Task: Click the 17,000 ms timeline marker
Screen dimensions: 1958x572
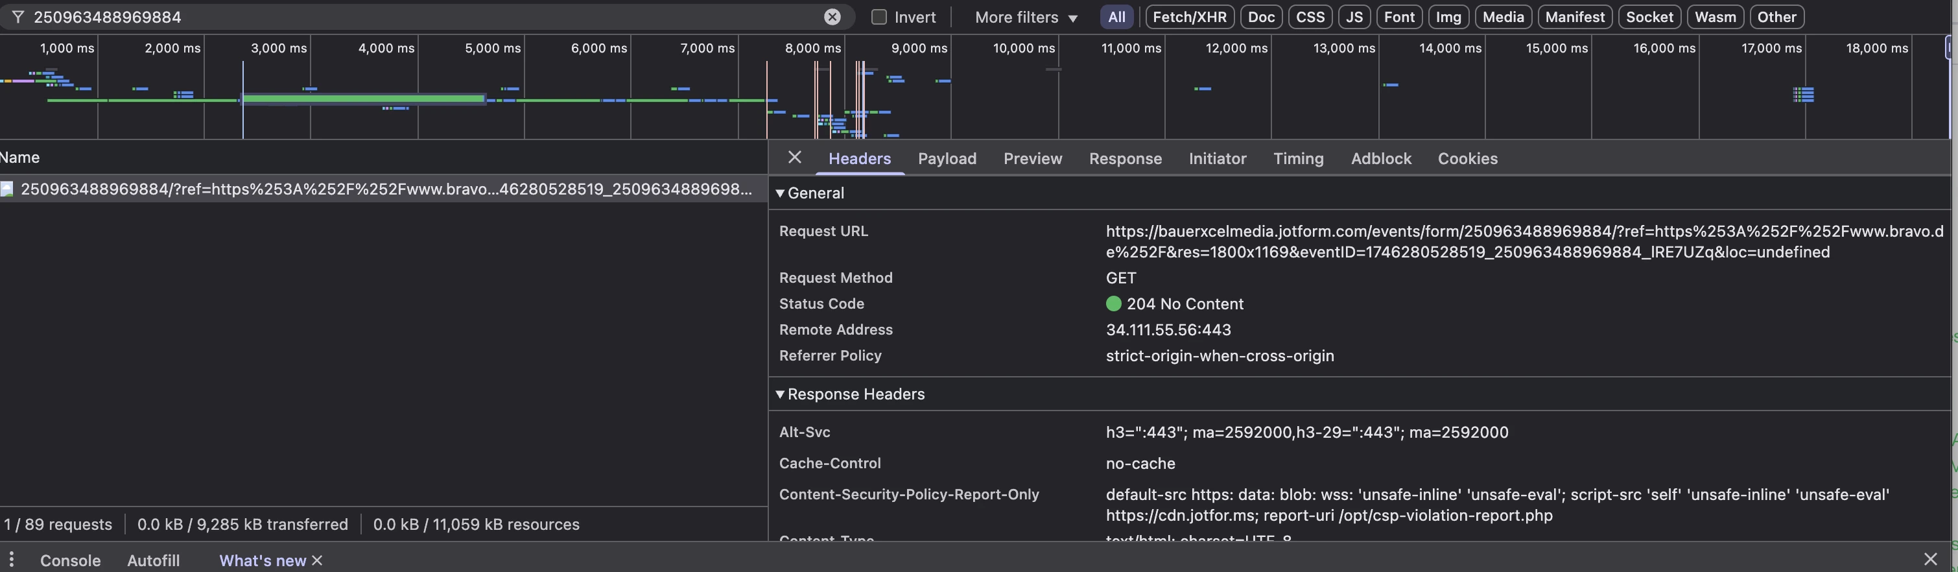Action: [1771, 48]
